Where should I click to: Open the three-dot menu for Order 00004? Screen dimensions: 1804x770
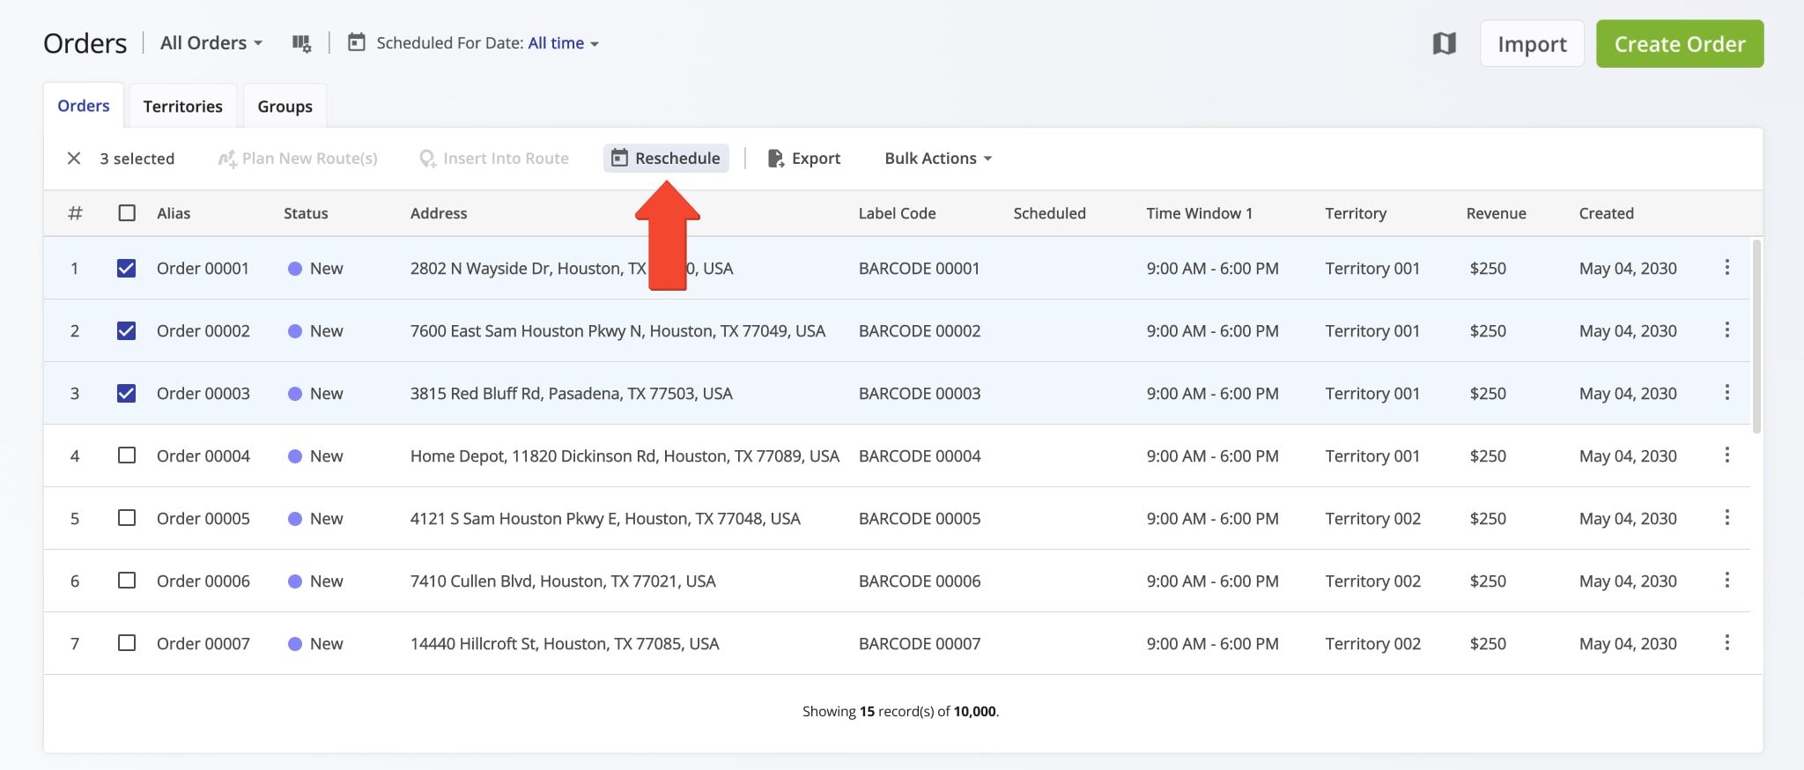1726,455
